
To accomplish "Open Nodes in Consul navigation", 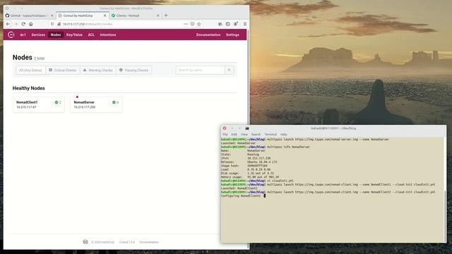I will pyautogui.click(x=56, y=35).
